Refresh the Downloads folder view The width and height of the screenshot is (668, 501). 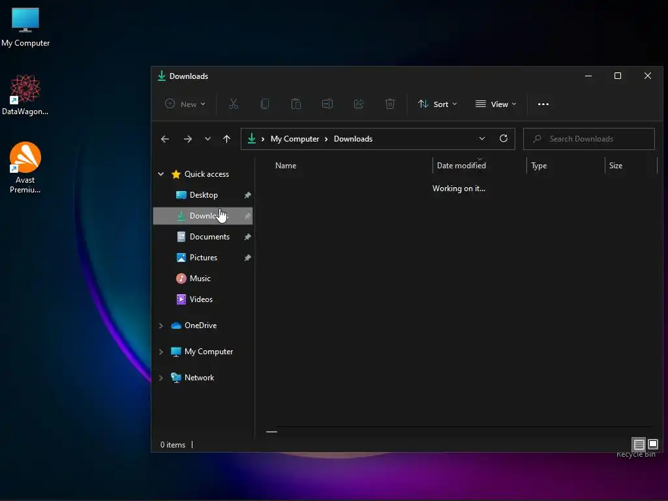pyautogui.click(x=504, y=138)
